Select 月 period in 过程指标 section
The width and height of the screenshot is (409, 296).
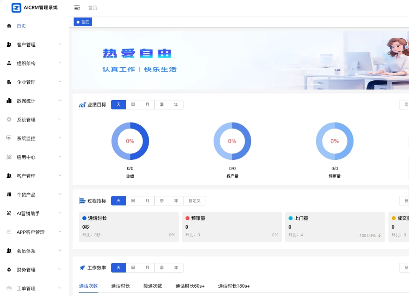click(x=147, y=201)
